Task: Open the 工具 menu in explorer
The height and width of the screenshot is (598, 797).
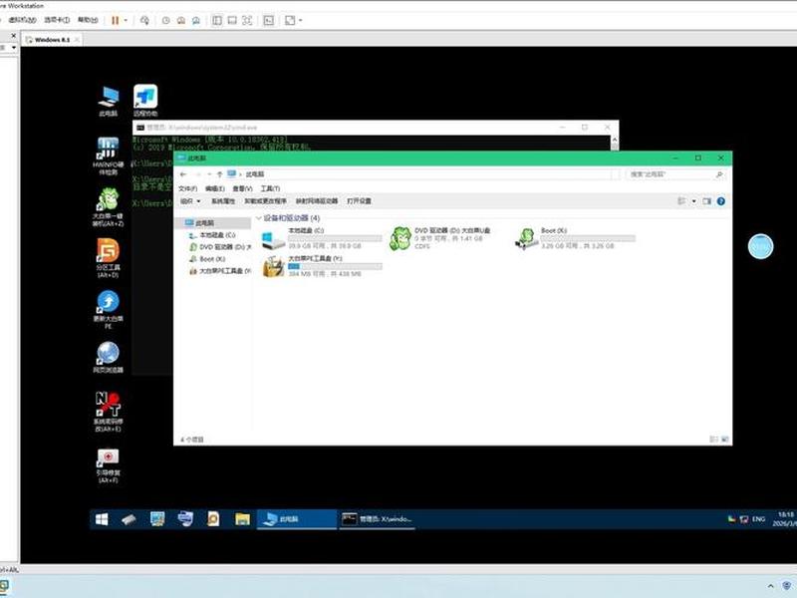Action: pos(270,188)
